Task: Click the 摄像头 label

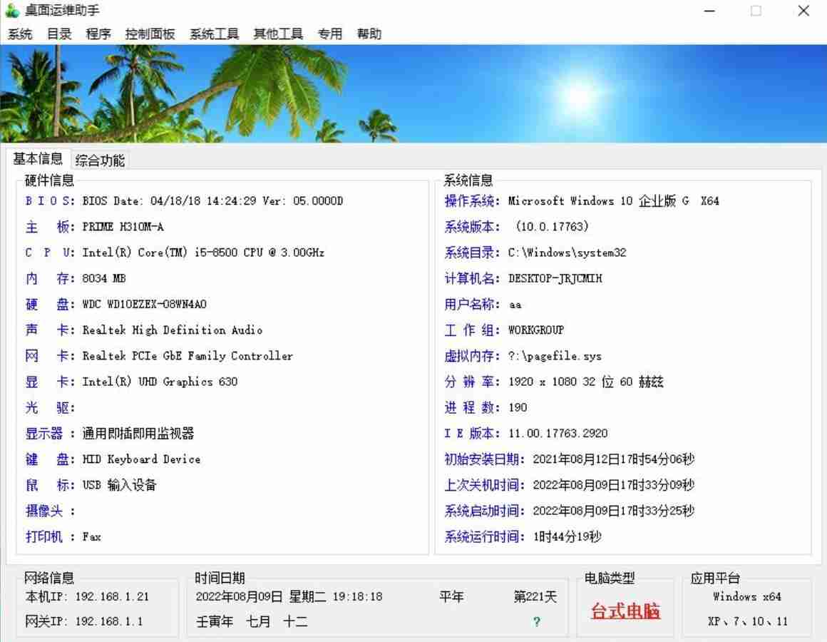Action: coord(49,511)
